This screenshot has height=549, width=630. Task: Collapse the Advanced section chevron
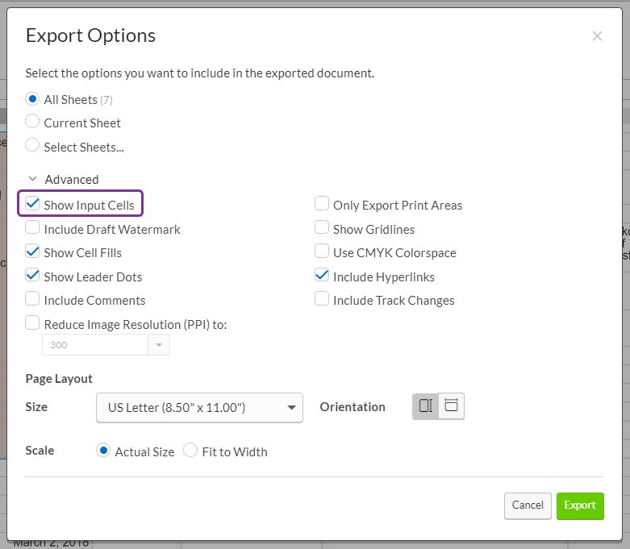pos(32,180)
